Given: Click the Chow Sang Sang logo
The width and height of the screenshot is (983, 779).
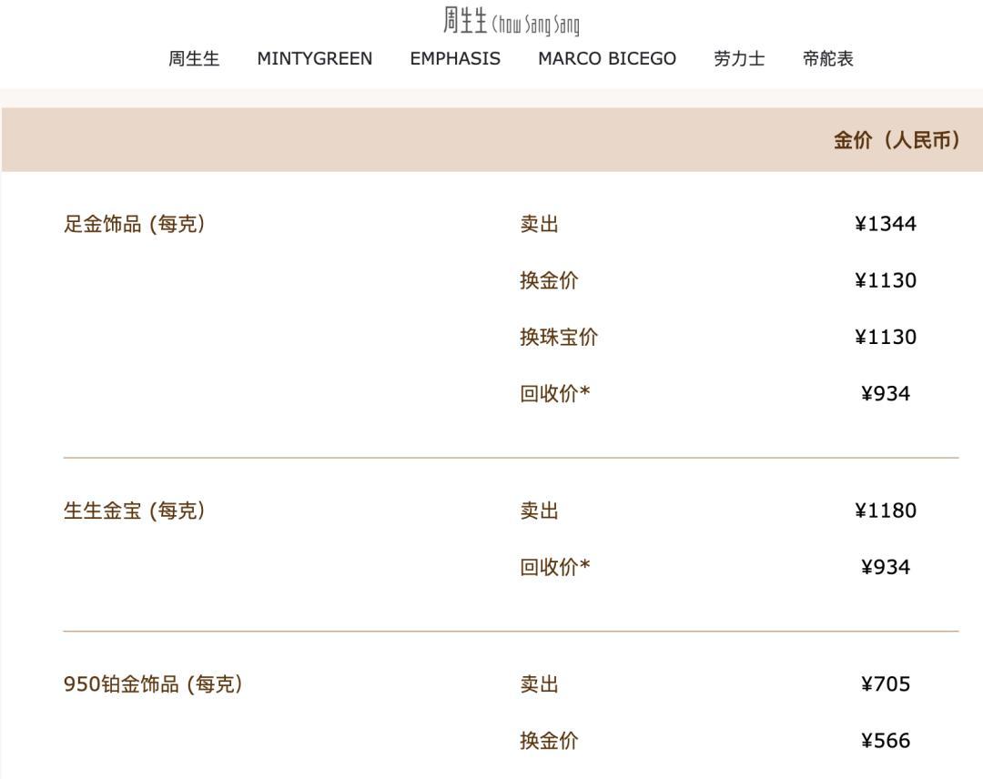Looking at the screenshot, I should click(x=511, y=21).
